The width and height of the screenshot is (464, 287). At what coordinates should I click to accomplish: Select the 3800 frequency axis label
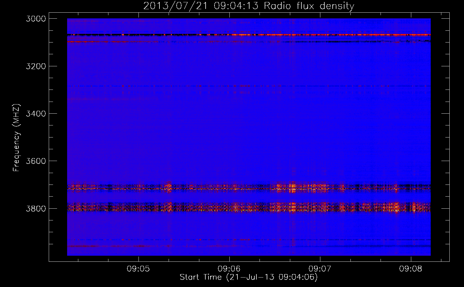tap(36, 208)
